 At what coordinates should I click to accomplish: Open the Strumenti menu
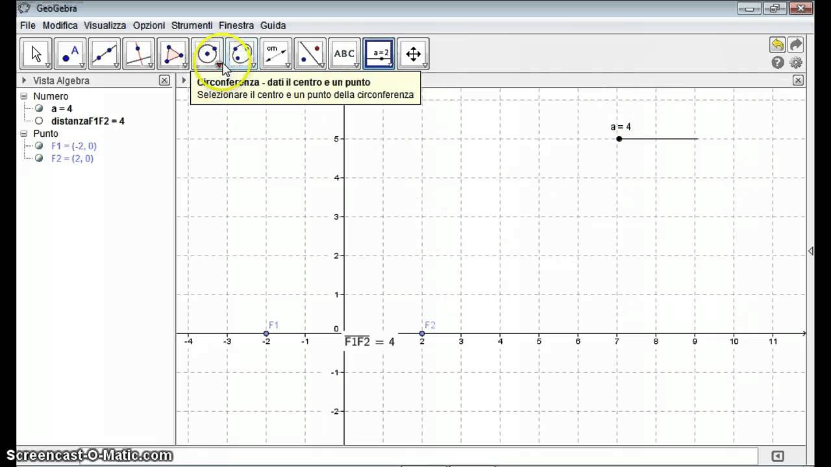click(x=192, y=25)
